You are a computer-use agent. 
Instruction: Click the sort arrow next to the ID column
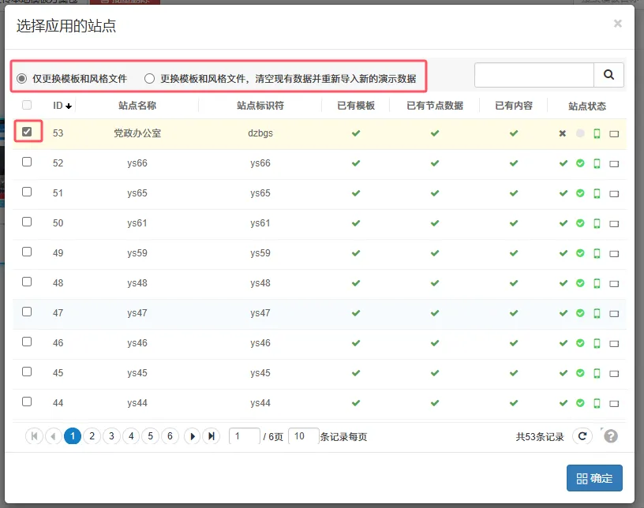click(68, 104)
